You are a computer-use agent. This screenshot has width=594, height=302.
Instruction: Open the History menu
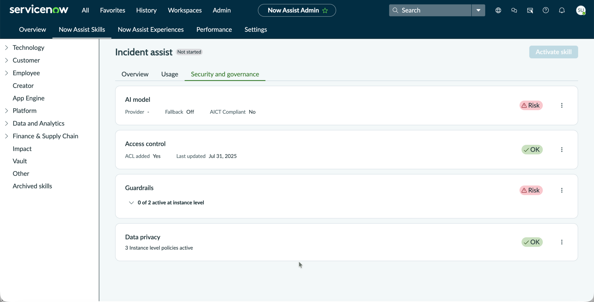click(146, 10)
